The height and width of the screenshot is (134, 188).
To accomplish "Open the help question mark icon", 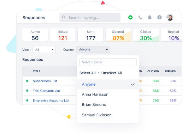I will pyautogui.click(x=159, y=18).
